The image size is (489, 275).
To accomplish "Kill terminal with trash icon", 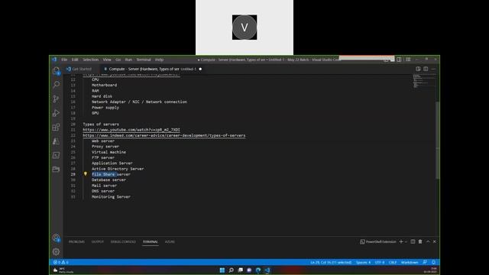I will tap(420, 241).
